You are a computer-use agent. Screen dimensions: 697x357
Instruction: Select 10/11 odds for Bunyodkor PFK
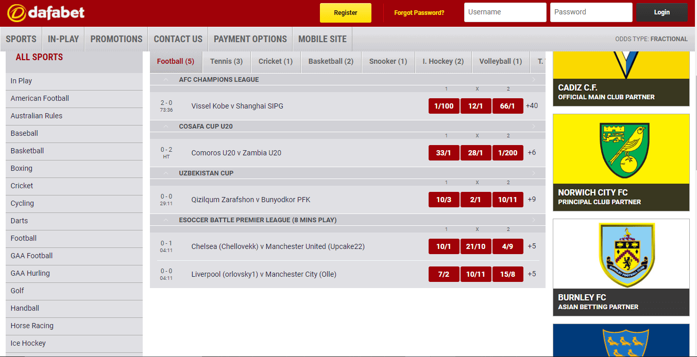507,200
